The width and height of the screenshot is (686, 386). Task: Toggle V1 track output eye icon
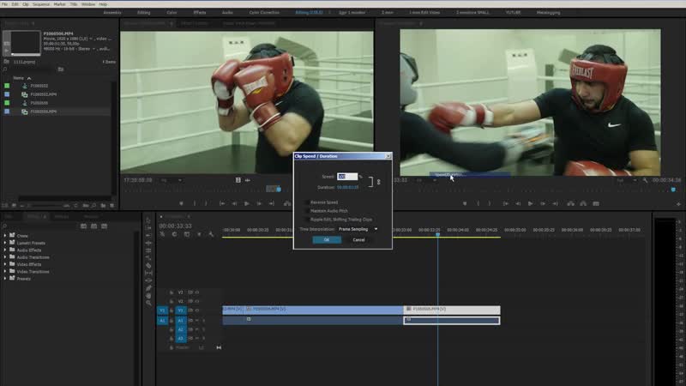pos(197,311)
